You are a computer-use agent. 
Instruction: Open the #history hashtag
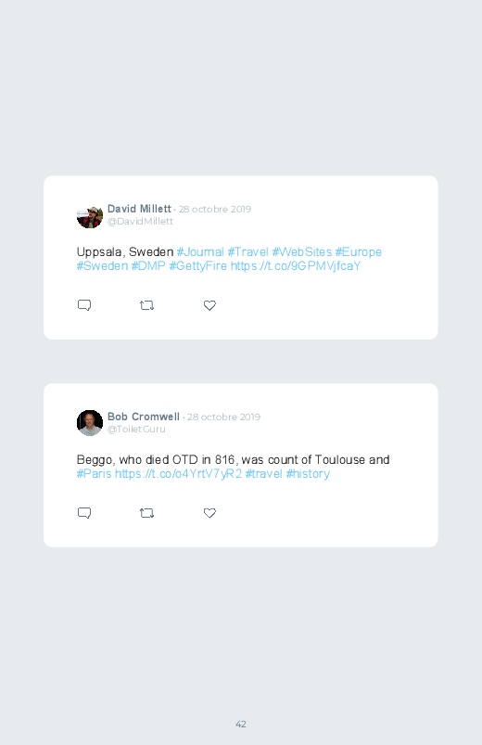point(308,474)
